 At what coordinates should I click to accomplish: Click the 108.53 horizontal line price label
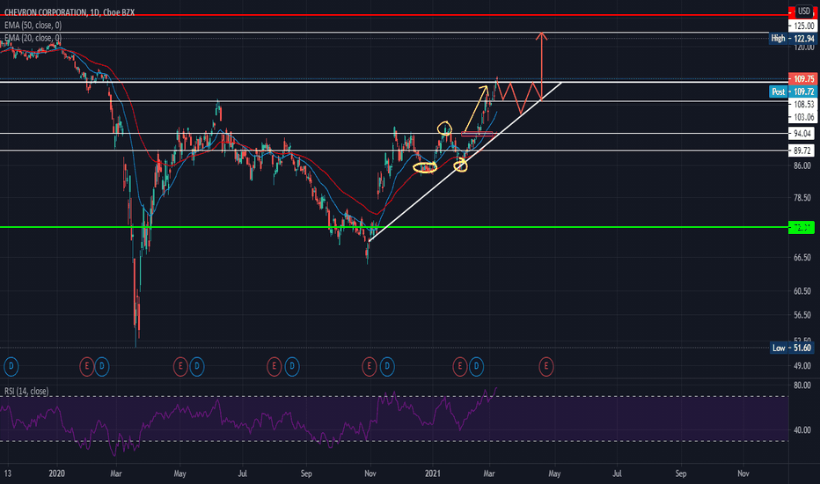coord(802,104)
